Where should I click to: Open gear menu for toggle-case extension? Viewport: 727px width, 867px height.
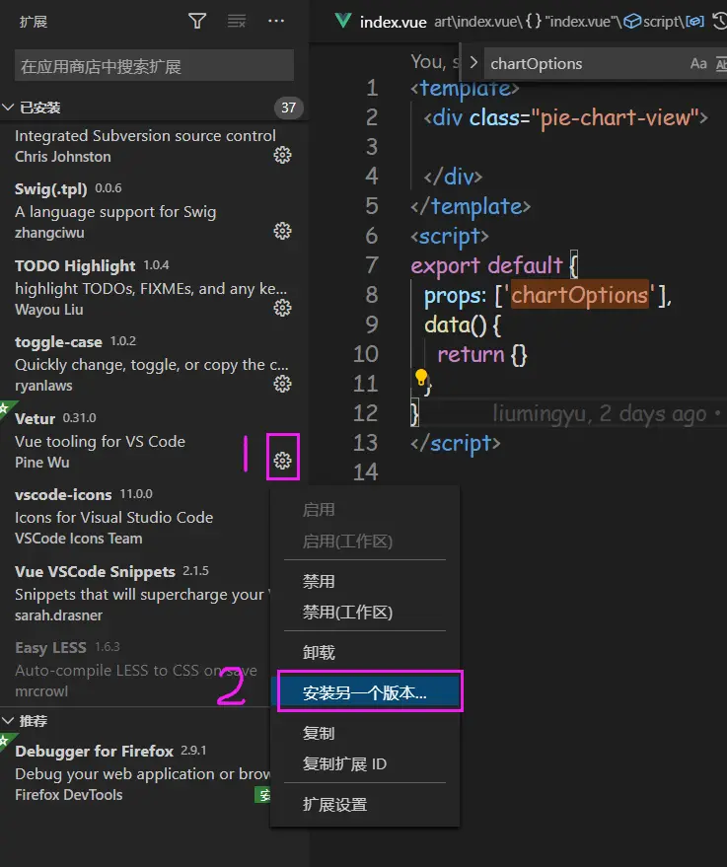click(x=282, y=383)
